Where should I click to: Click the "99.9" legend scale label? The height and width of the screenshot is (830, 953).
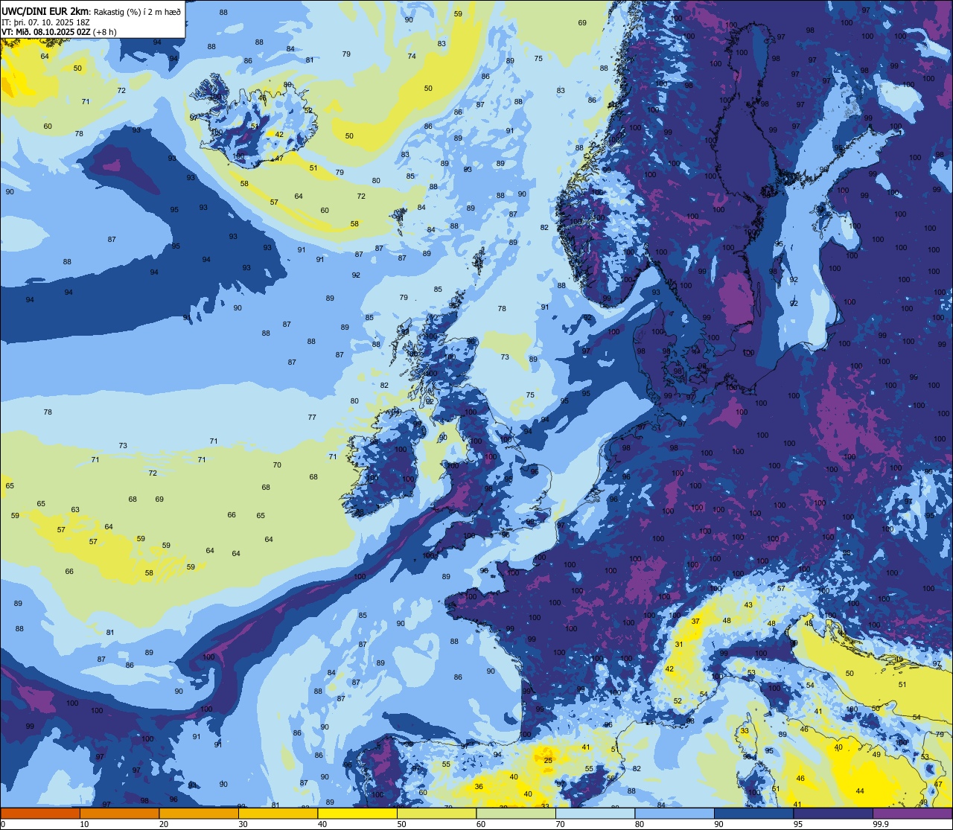(881, 824)
